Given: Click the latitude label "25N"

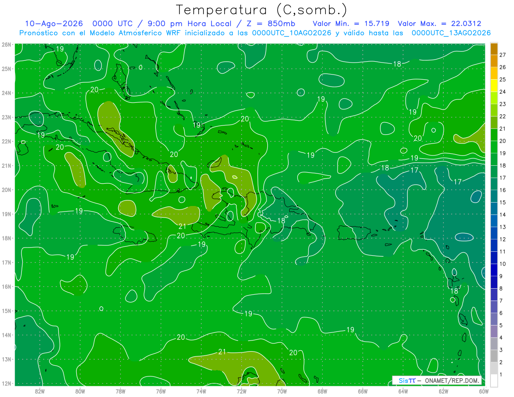Looking at the screenshot, I should tap(6, 69).
